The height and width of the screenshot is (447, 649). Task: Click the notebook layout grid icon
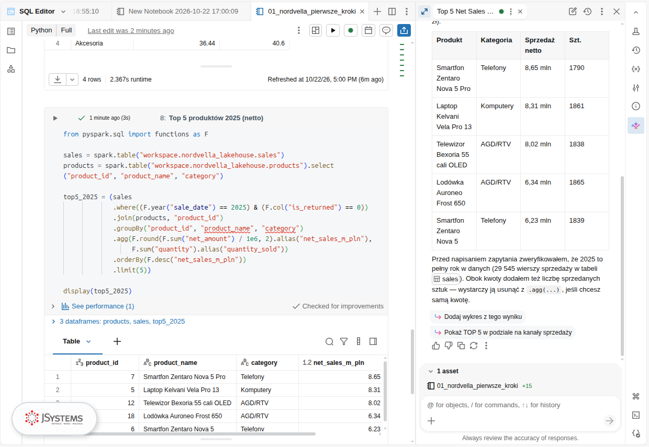point(315,30)
